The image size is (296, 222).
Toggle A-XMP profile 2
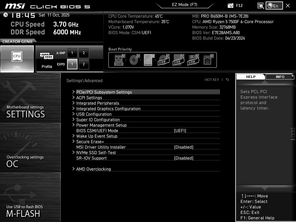(84, 53)
